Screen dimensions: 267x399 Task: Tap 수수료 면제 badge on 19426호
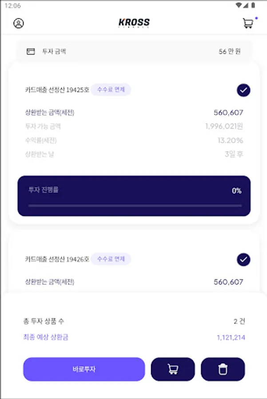[111, 259]
